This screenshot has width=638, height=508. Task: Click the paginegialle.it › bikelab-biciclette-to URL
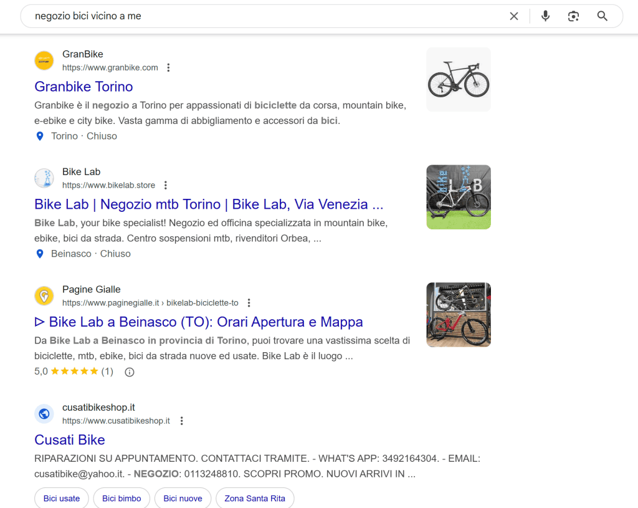point(150,303)
